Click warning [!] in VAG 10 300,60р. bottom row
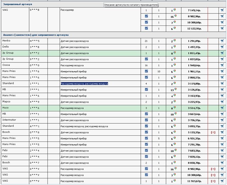The image size is (227, 185). pyautogui.click(x=213, y=175)
